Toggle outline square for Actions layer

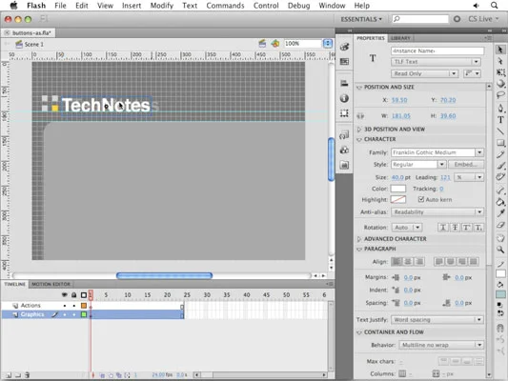pos(84,306)
